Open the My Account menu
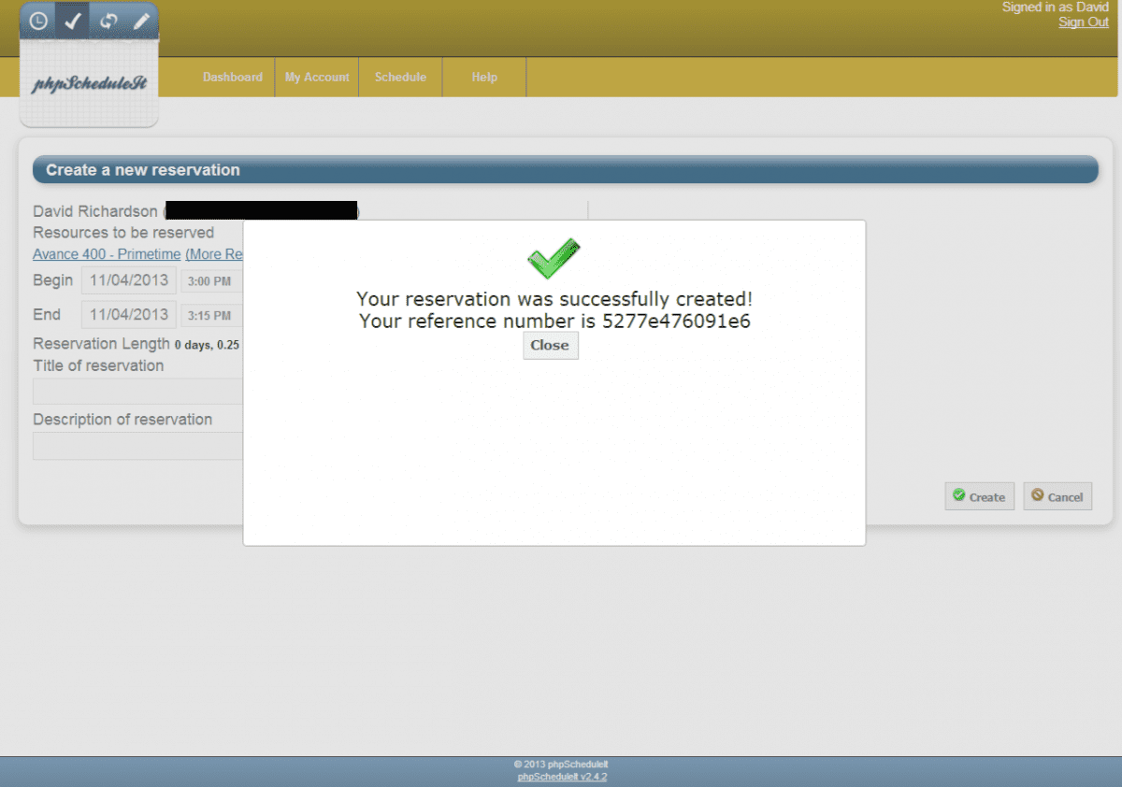 coord(317,78)
